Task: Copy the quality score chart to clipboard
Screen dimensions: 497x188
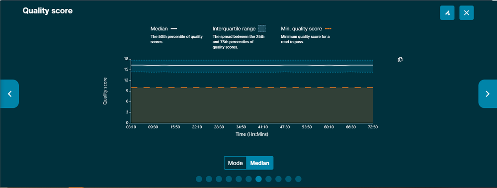Action: [x=400, y=60]
